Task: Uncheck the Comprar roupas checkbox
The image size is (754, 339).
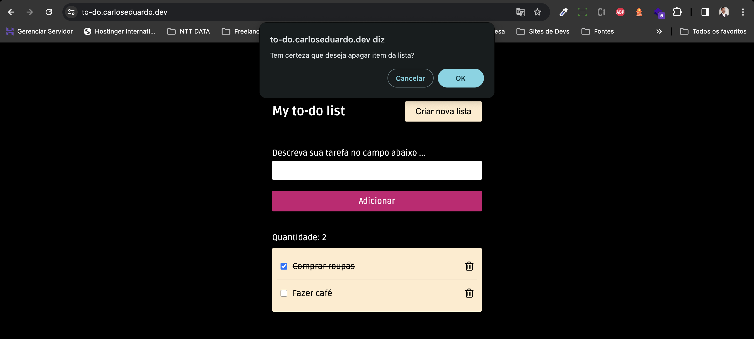Action: (x=284, y=266)
